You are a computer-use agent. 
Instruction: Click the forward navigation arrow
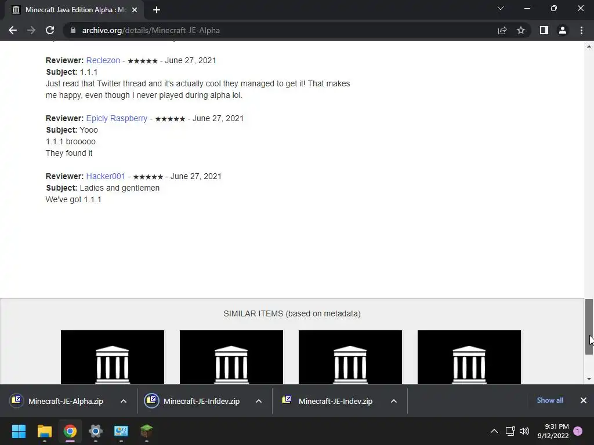(31, 30)
